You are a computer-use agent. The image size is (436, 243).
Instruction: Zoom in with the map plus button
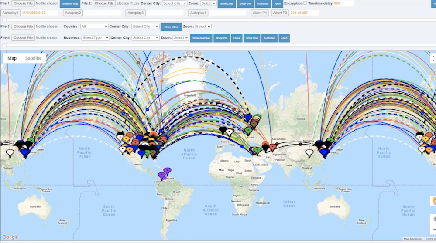click(434, 219)
